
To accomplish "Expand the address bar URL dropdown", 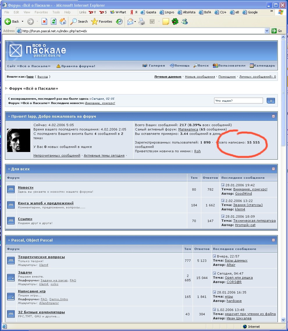I will pyautogui.click(x=267, y=31).
